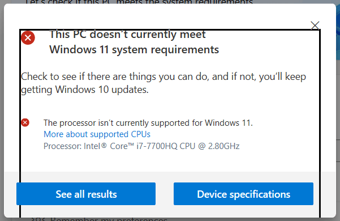Click the processor isn't supported message

148,123
